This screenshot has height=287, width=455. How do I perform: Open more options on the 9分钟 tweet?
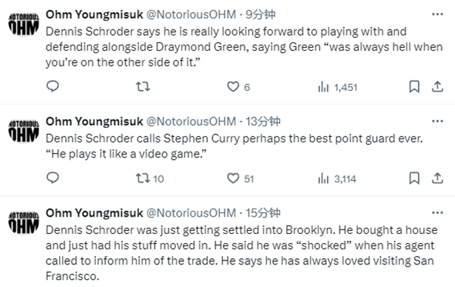tap(438, 14)
